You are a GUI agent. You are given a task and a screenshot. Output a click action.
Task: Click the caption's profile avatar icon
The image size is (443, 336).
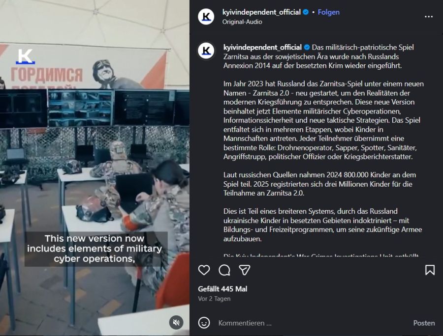pos(206,51)
